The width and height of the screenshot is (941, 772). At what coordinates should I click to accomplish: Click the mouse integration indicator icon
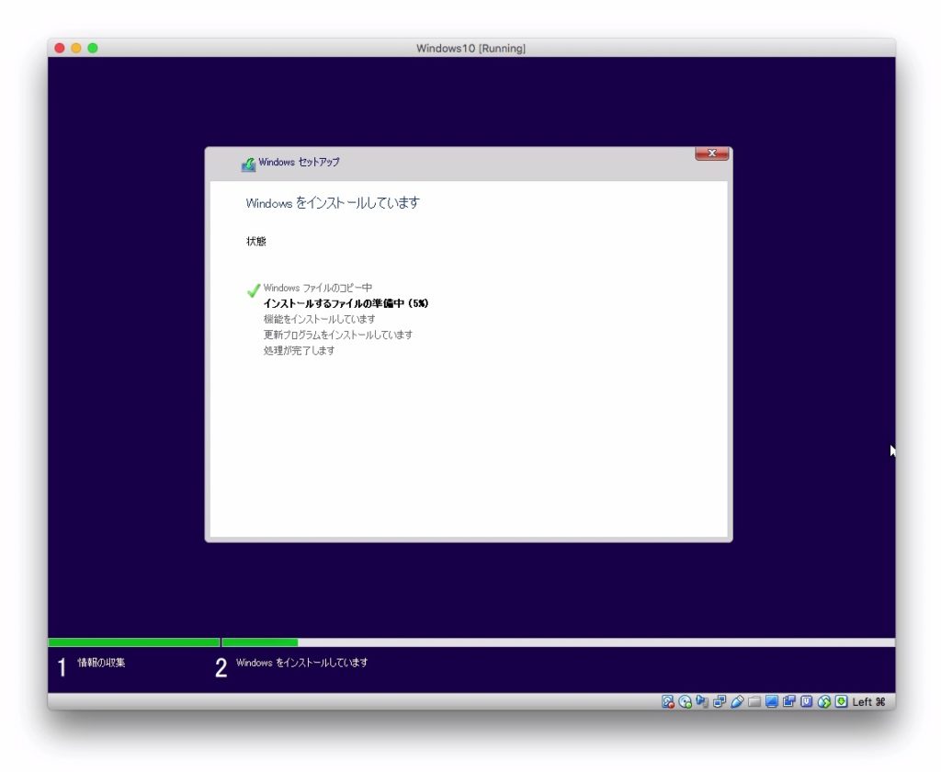tap(824, 701)
